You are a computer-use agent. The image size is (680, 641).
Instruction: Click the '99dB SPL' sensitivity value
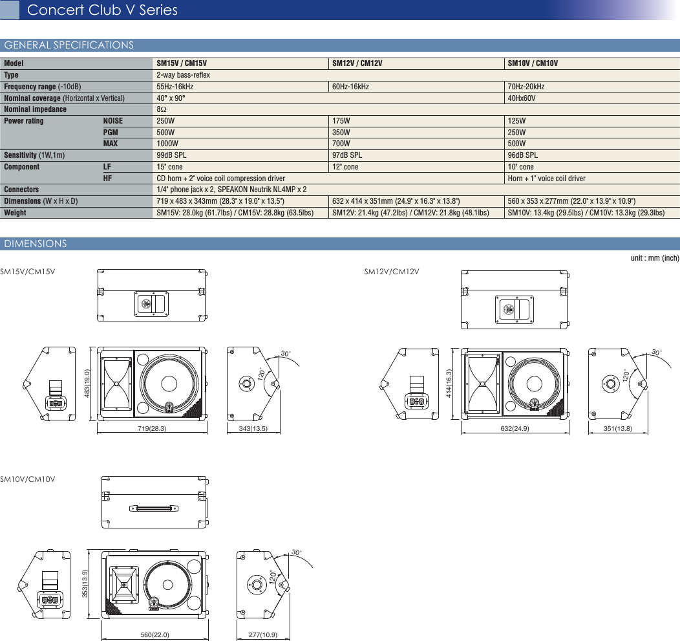(172, 155)
